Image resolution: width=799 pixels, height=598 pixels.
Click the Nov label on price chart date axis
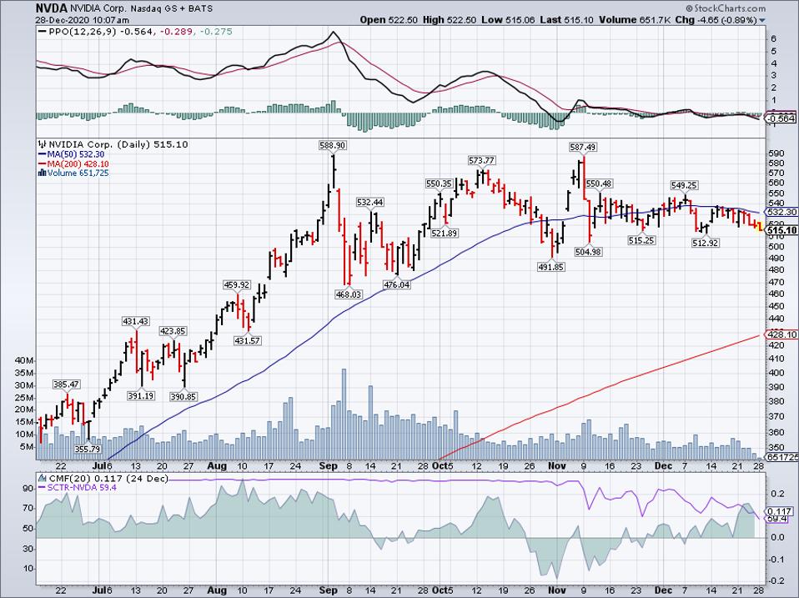[557, 465]
